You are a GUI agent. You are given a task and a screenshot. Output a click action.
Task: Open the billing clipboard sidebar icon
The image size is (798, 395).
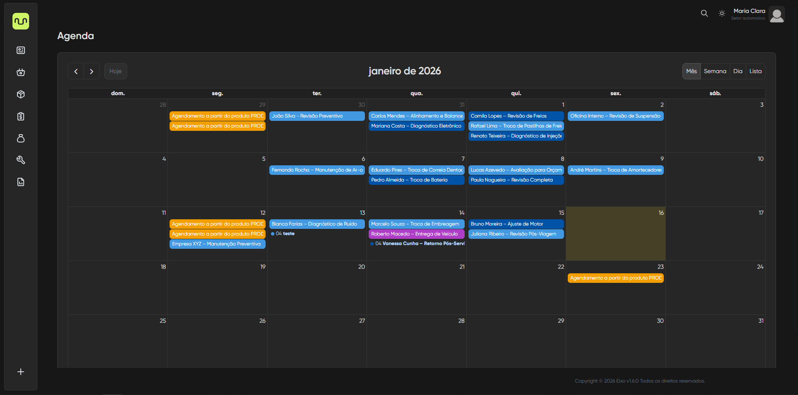[x=21, y=116]
